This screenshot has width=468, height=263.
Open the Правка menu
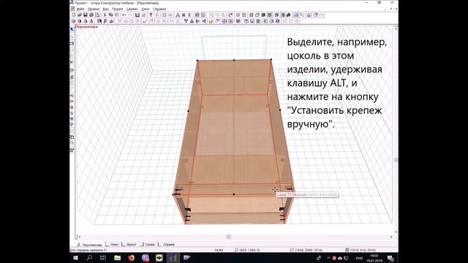tap(94, 9)
